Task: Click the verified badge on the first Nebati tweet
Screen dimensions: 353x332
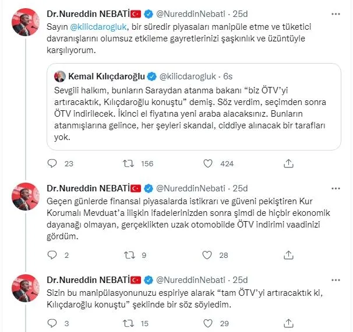Action: (149, 13)
